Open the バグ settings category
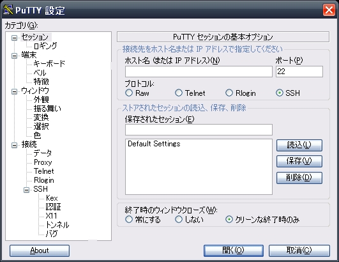Viewport: 339px width, 262px height. [x=52, y=234]
